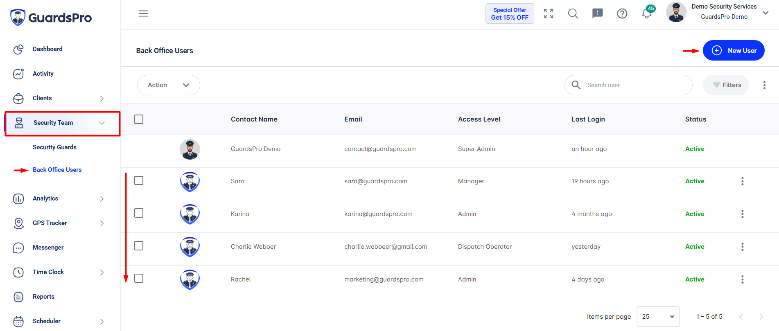
Task: Click Sara's avatar thumbnail
Action: click(x=190, y=182)
